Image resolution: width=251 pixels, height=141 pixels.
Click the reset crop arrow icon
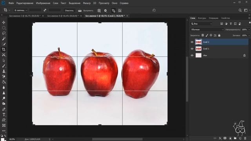point(154,11)
